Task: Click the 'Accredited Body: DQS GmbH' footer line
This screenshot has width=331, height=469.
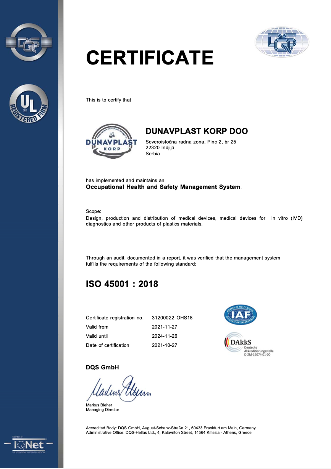Action: pos(171,428)
